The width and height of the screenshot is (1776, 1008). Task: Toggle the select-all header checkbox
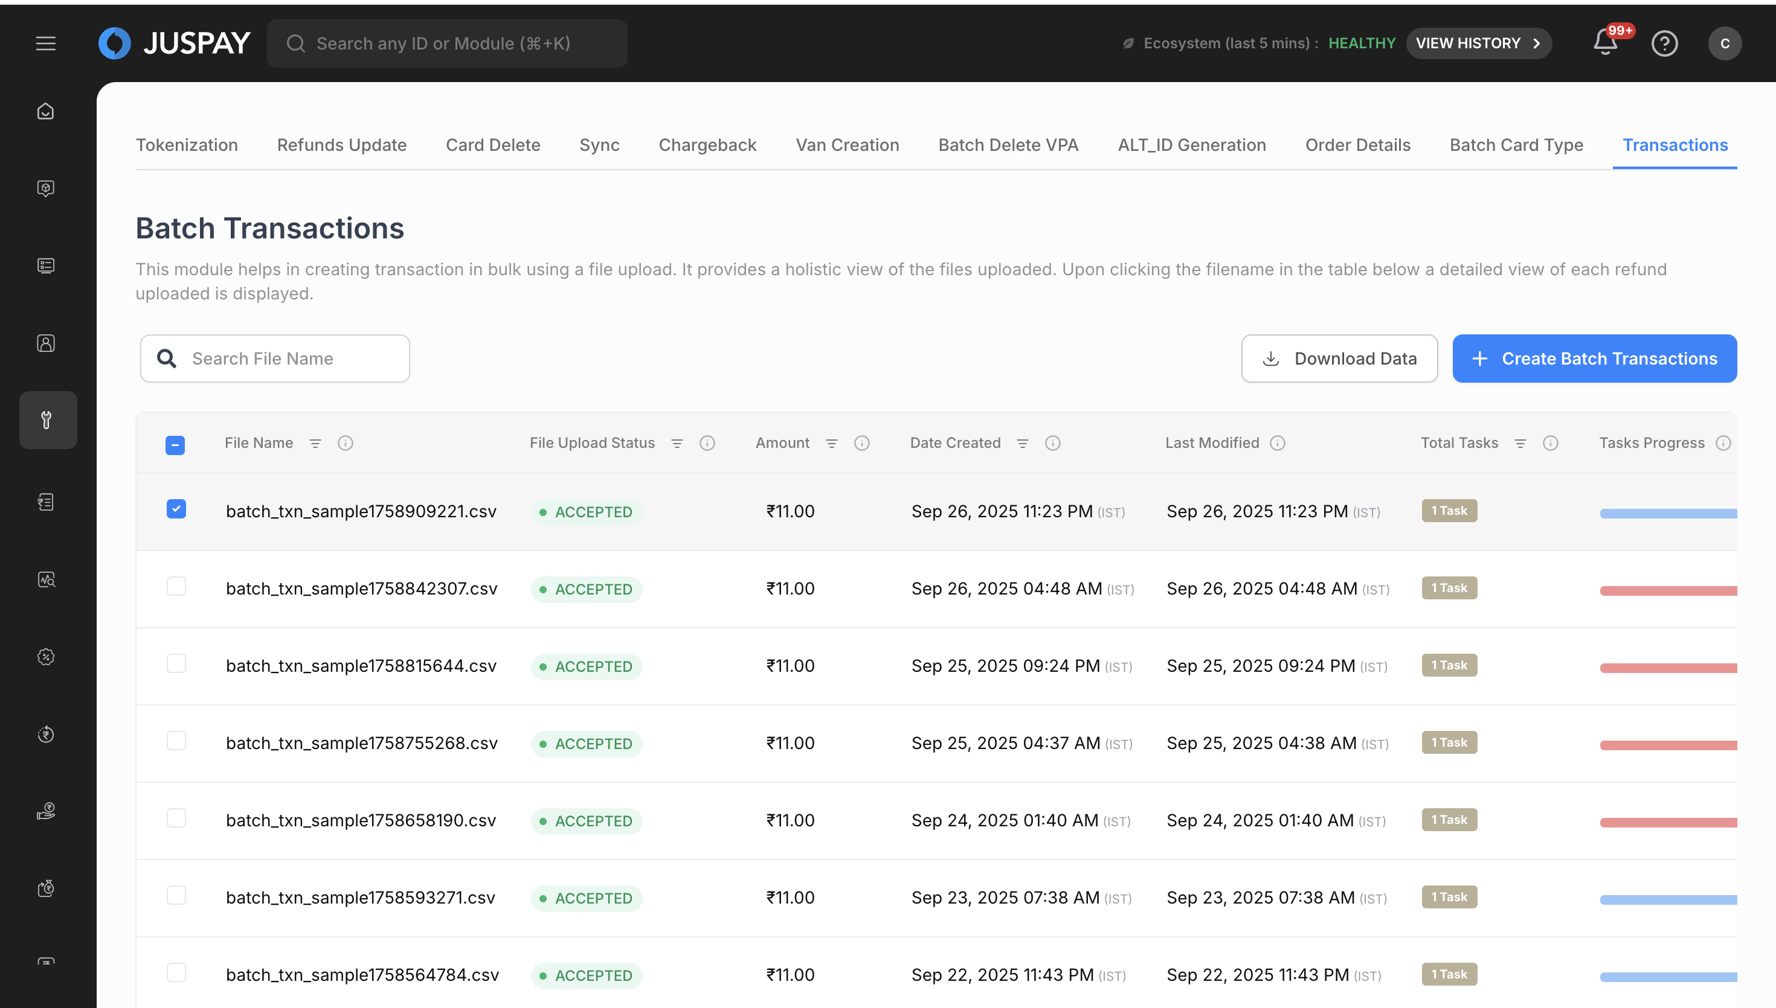coord(175,445)
